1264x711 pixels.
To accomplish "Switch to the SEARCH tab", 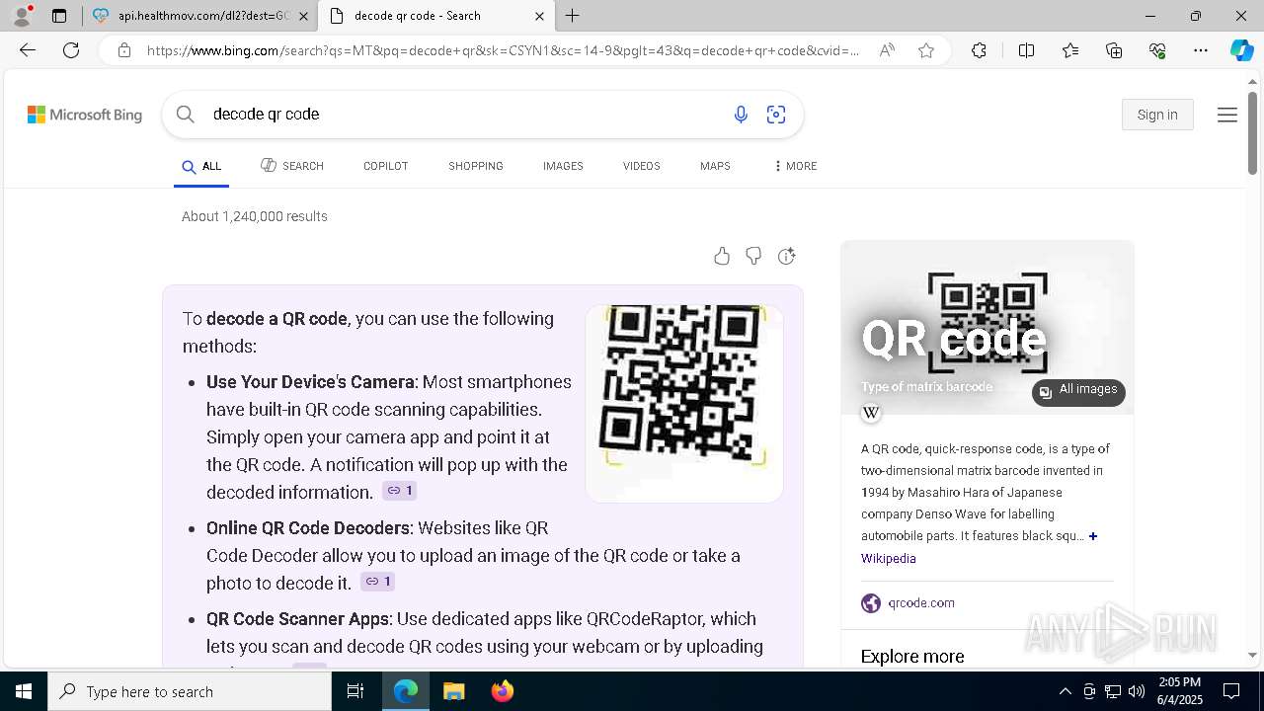I will (292, 166).
